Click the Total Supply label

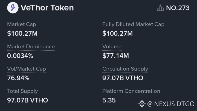(x=22, y=91)
